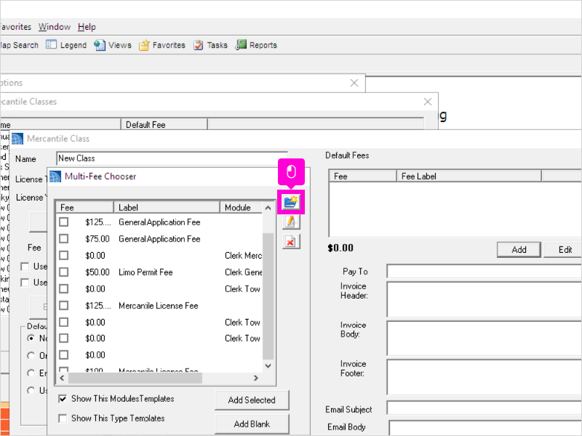Image resolution: width=582 pixels, height=436 pixels.
Task: Click the Add Selected button
Action: point(252,400)
